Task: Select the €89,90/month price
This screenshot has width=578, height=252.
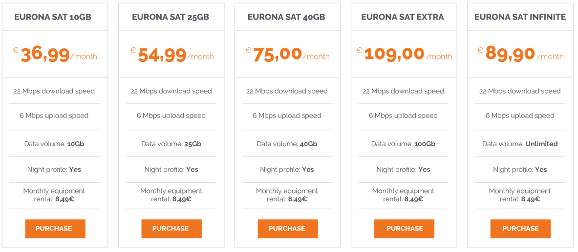Action: (520, 54)
